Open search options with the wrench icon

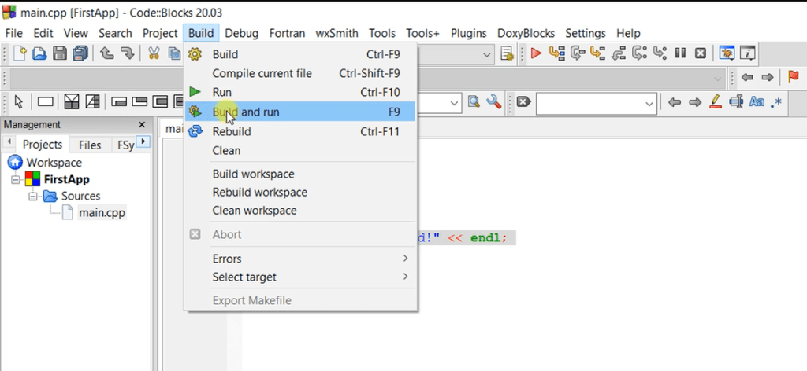coord(493,101)
